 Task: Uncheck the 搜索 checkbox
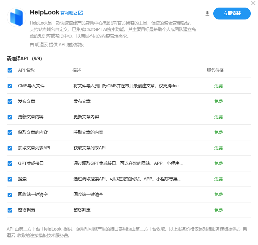coord(10,179)
